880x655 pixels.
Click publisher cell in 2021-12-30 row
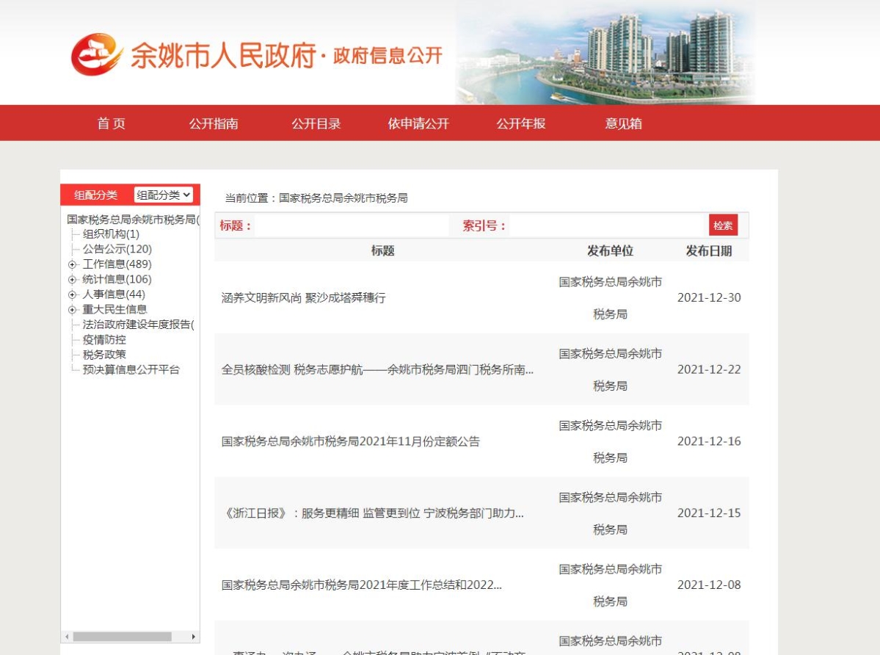610,298
